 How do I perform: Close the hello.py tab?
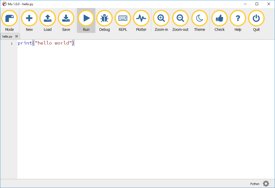coord(17,37)
